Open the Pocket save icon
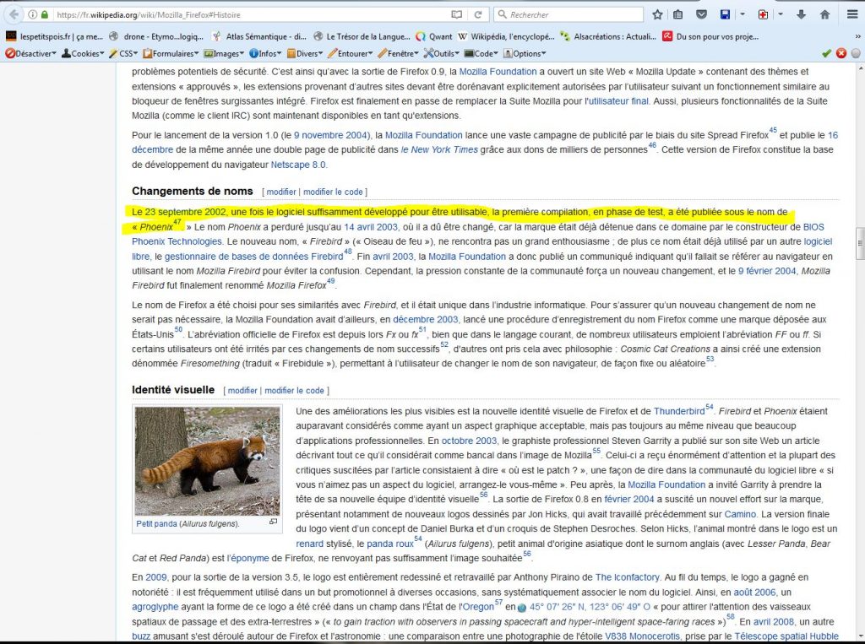This screenshot has height=644, width=865. [x=701, y=14]
